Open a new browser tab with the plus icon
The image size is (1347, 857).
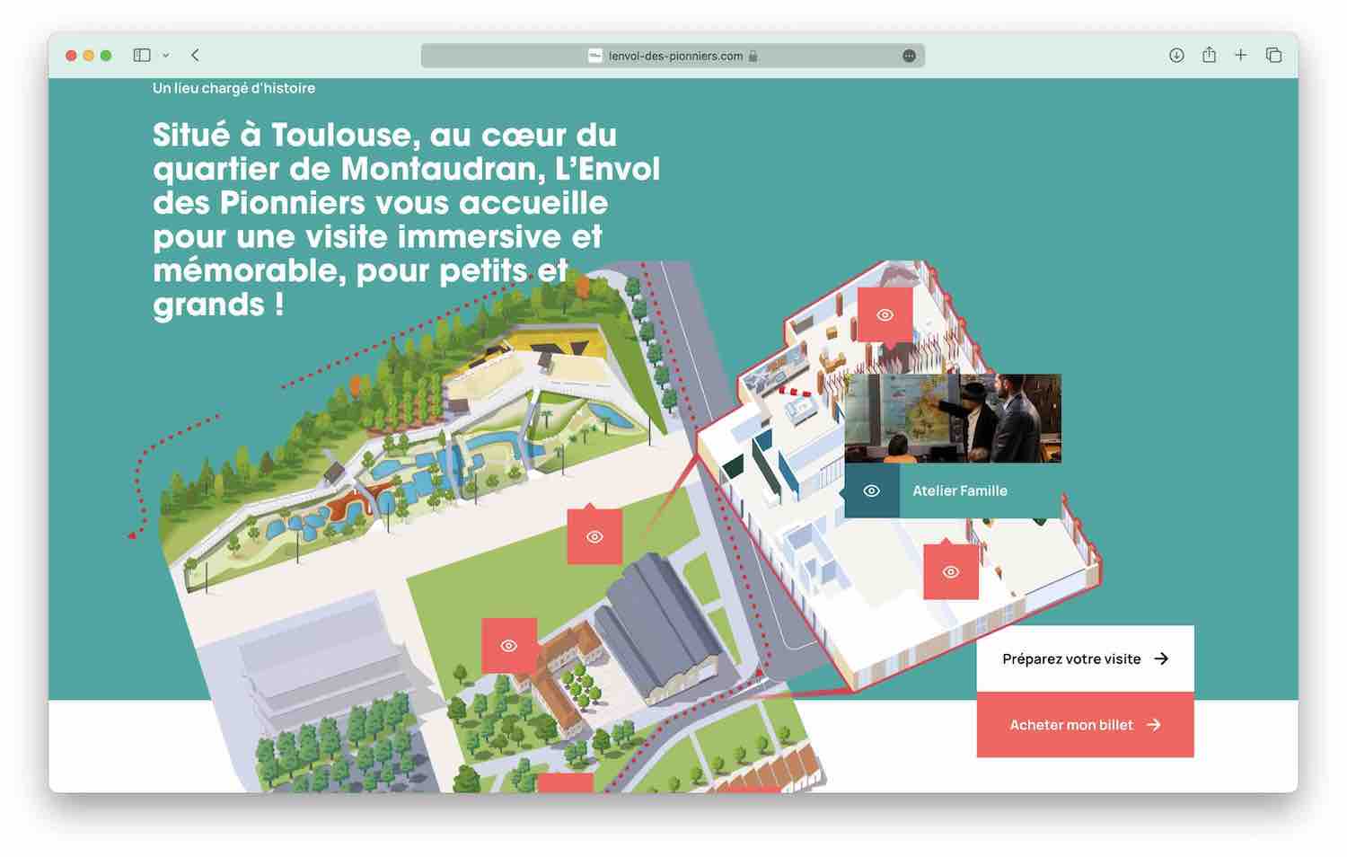1240,55
